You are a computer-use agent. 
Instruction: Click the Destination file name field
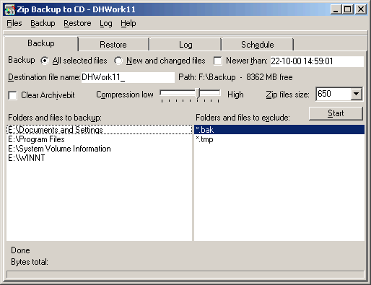128,77
